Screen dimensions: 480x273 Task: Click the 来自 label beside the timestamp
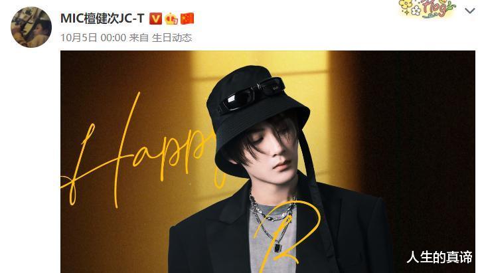139,38
